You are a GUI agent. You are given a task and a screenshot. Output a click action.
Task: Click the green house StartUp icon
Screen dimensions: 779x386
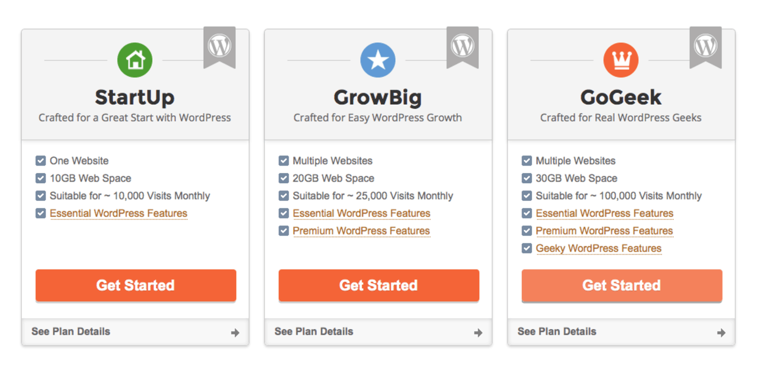coord(135,60)
